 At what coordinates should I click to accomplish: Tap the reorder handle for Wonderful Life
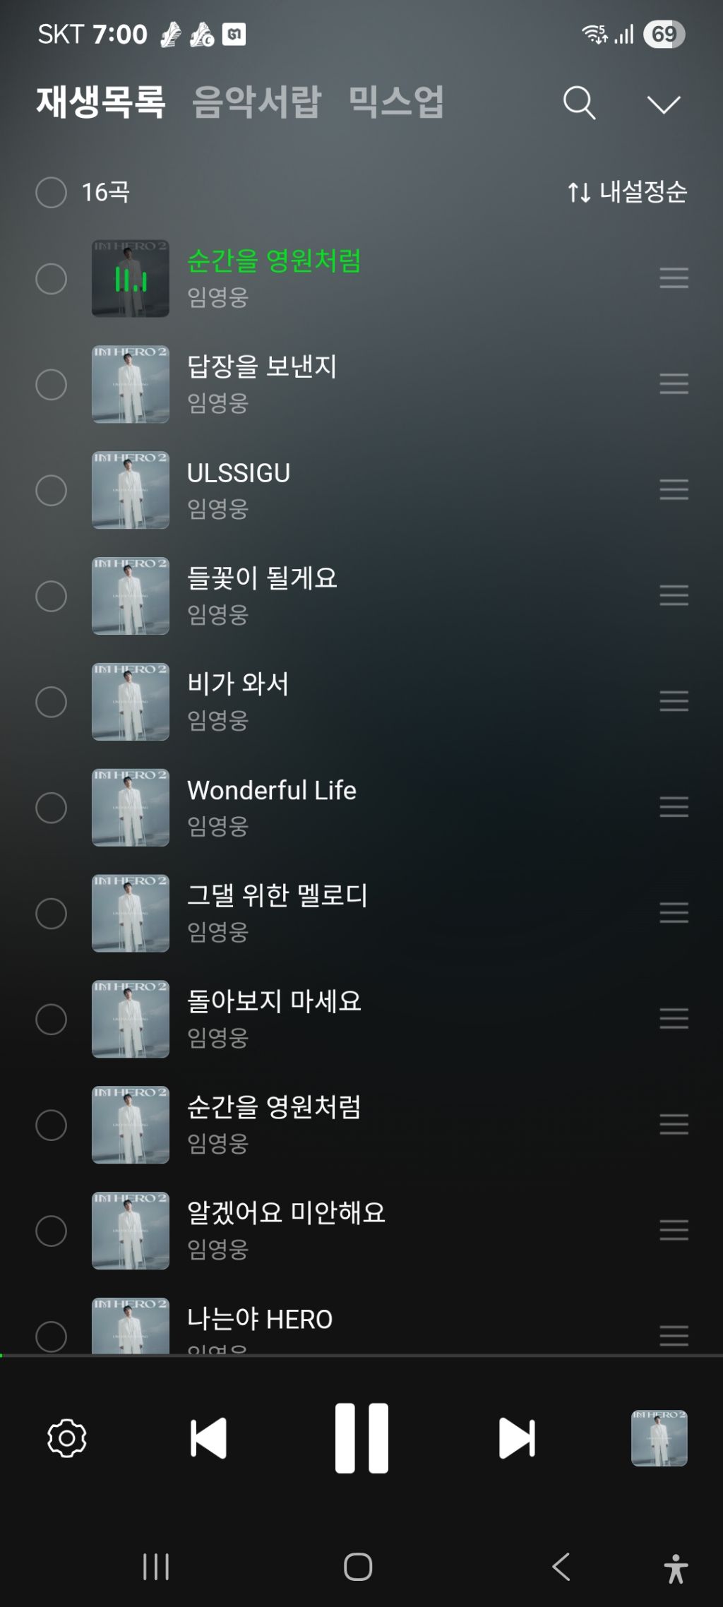[674, 806]
